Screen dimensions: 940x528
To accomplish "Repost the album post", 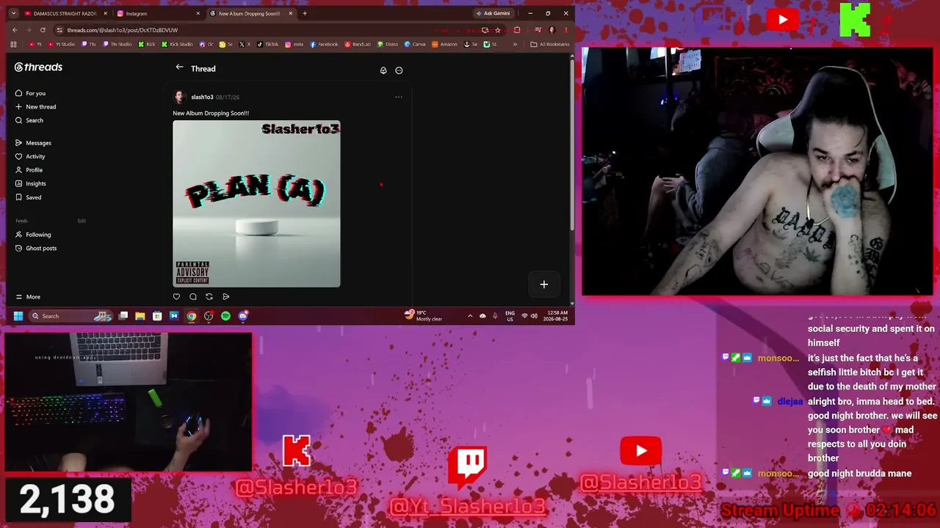I will [209, 297].
